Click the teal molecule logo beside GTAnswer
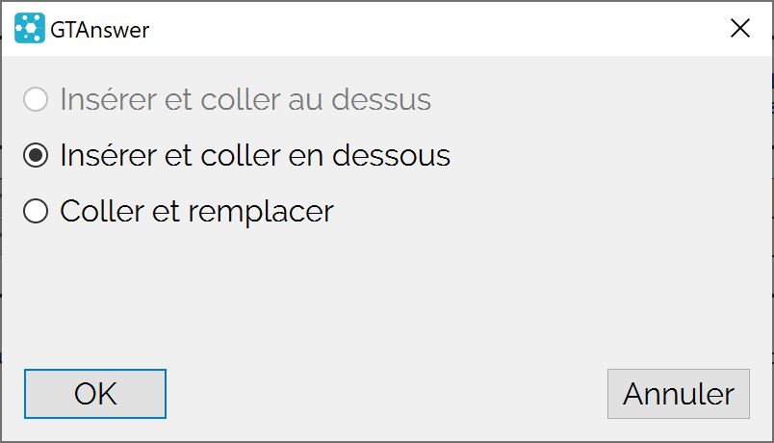 [x=30, y=28]
